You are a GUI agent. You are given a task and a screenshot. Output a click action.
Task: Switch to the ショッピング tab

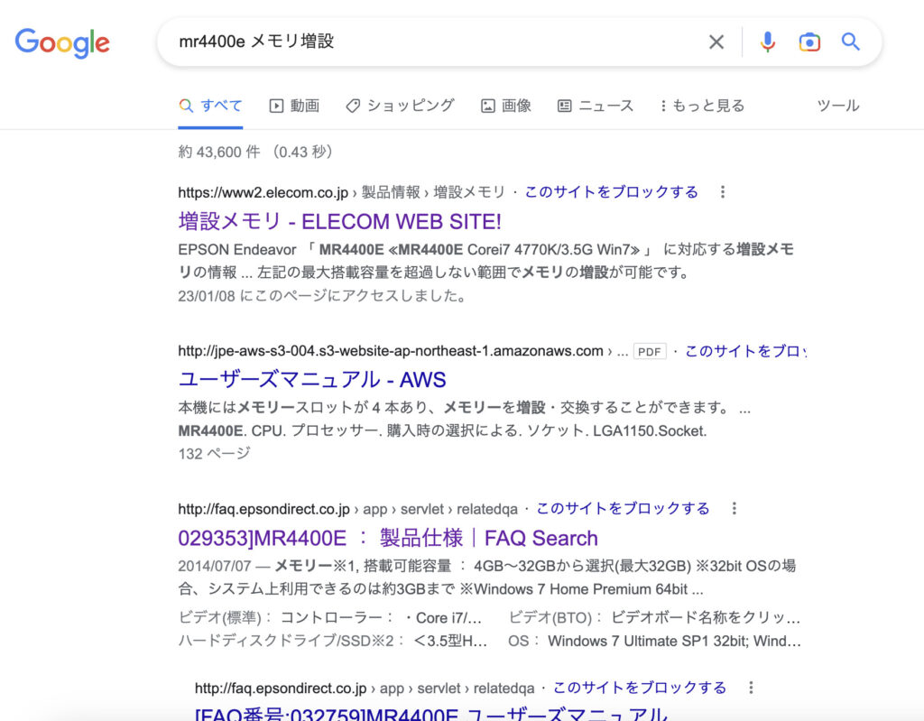[x=400, y=106]
